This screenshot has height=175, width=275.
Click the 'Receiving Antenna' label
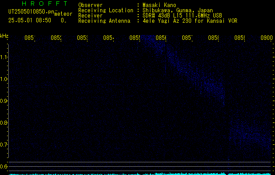[104, 21]
